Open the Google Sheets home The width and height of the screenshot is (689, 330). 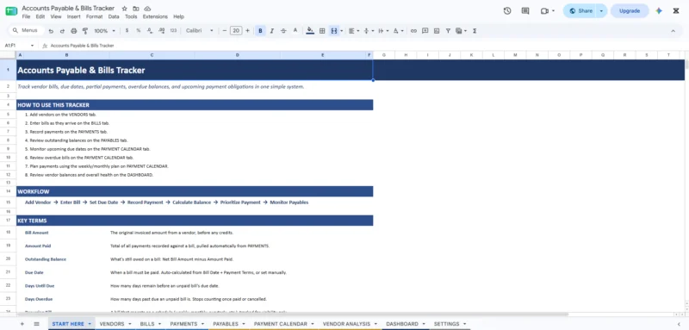(11, 11)
